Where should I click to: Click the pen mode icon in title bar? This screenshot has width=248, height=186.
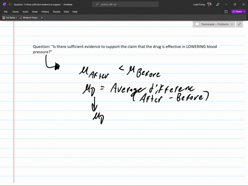[x=218, y=5]
